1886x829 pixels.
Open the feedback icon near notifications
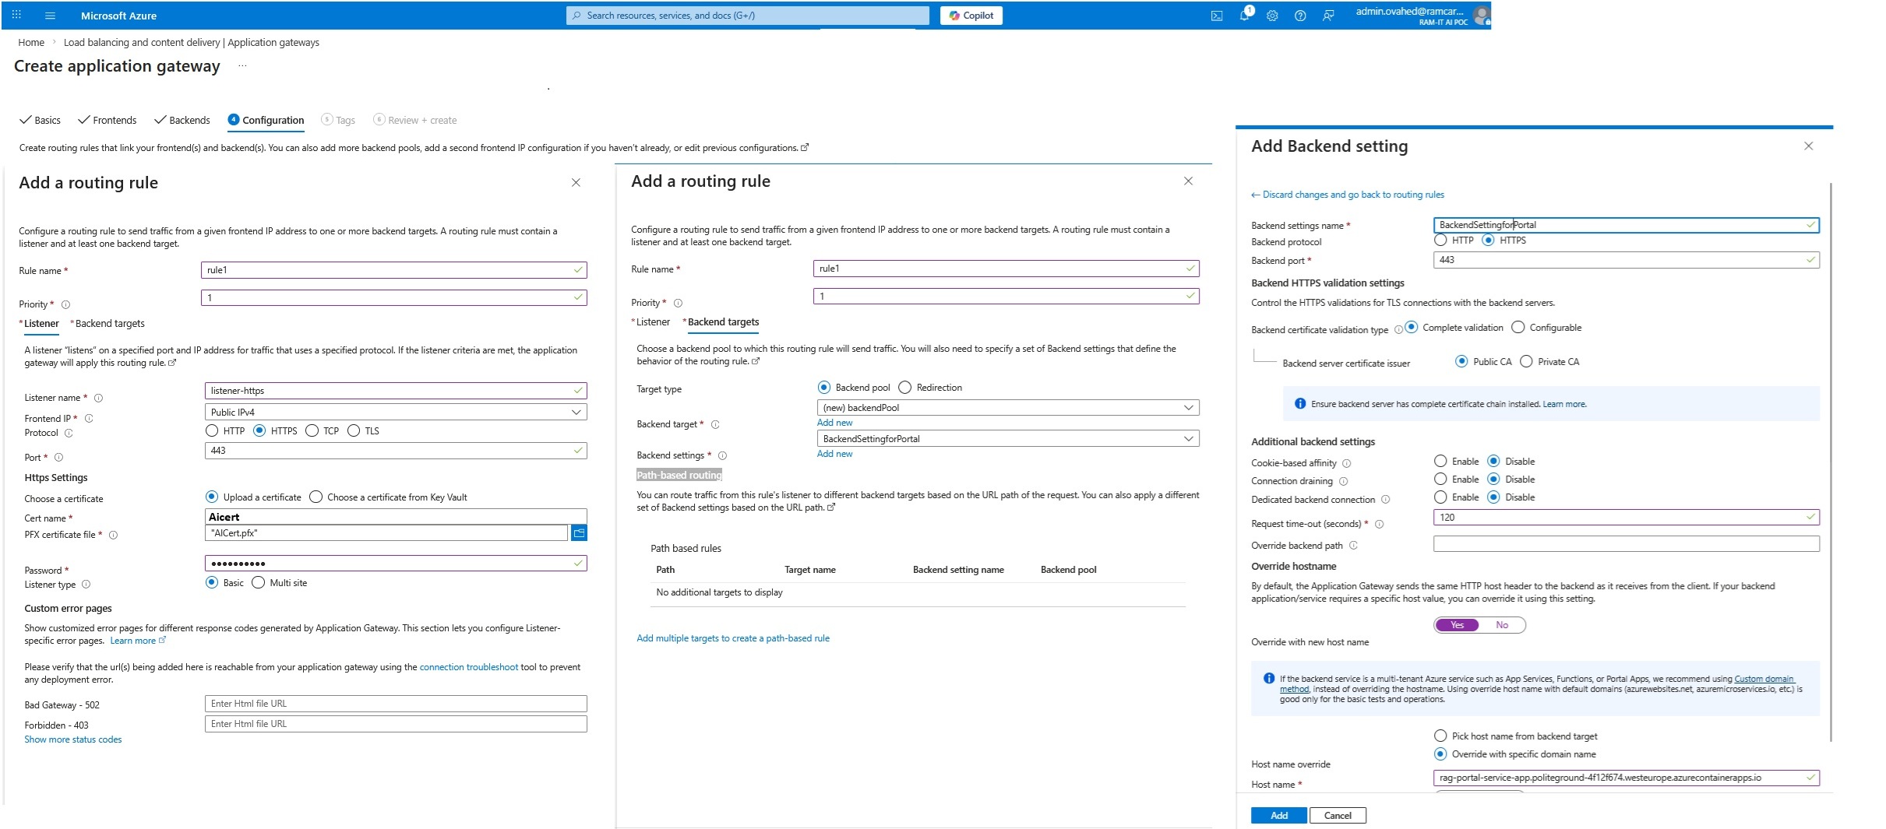coord(1328,15)
